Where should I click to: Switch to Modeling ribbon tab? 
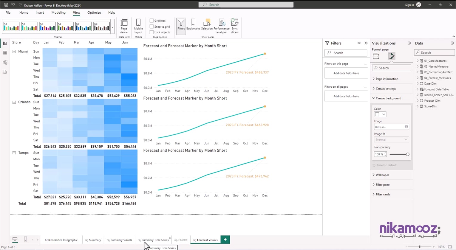(x=58, y=13)
